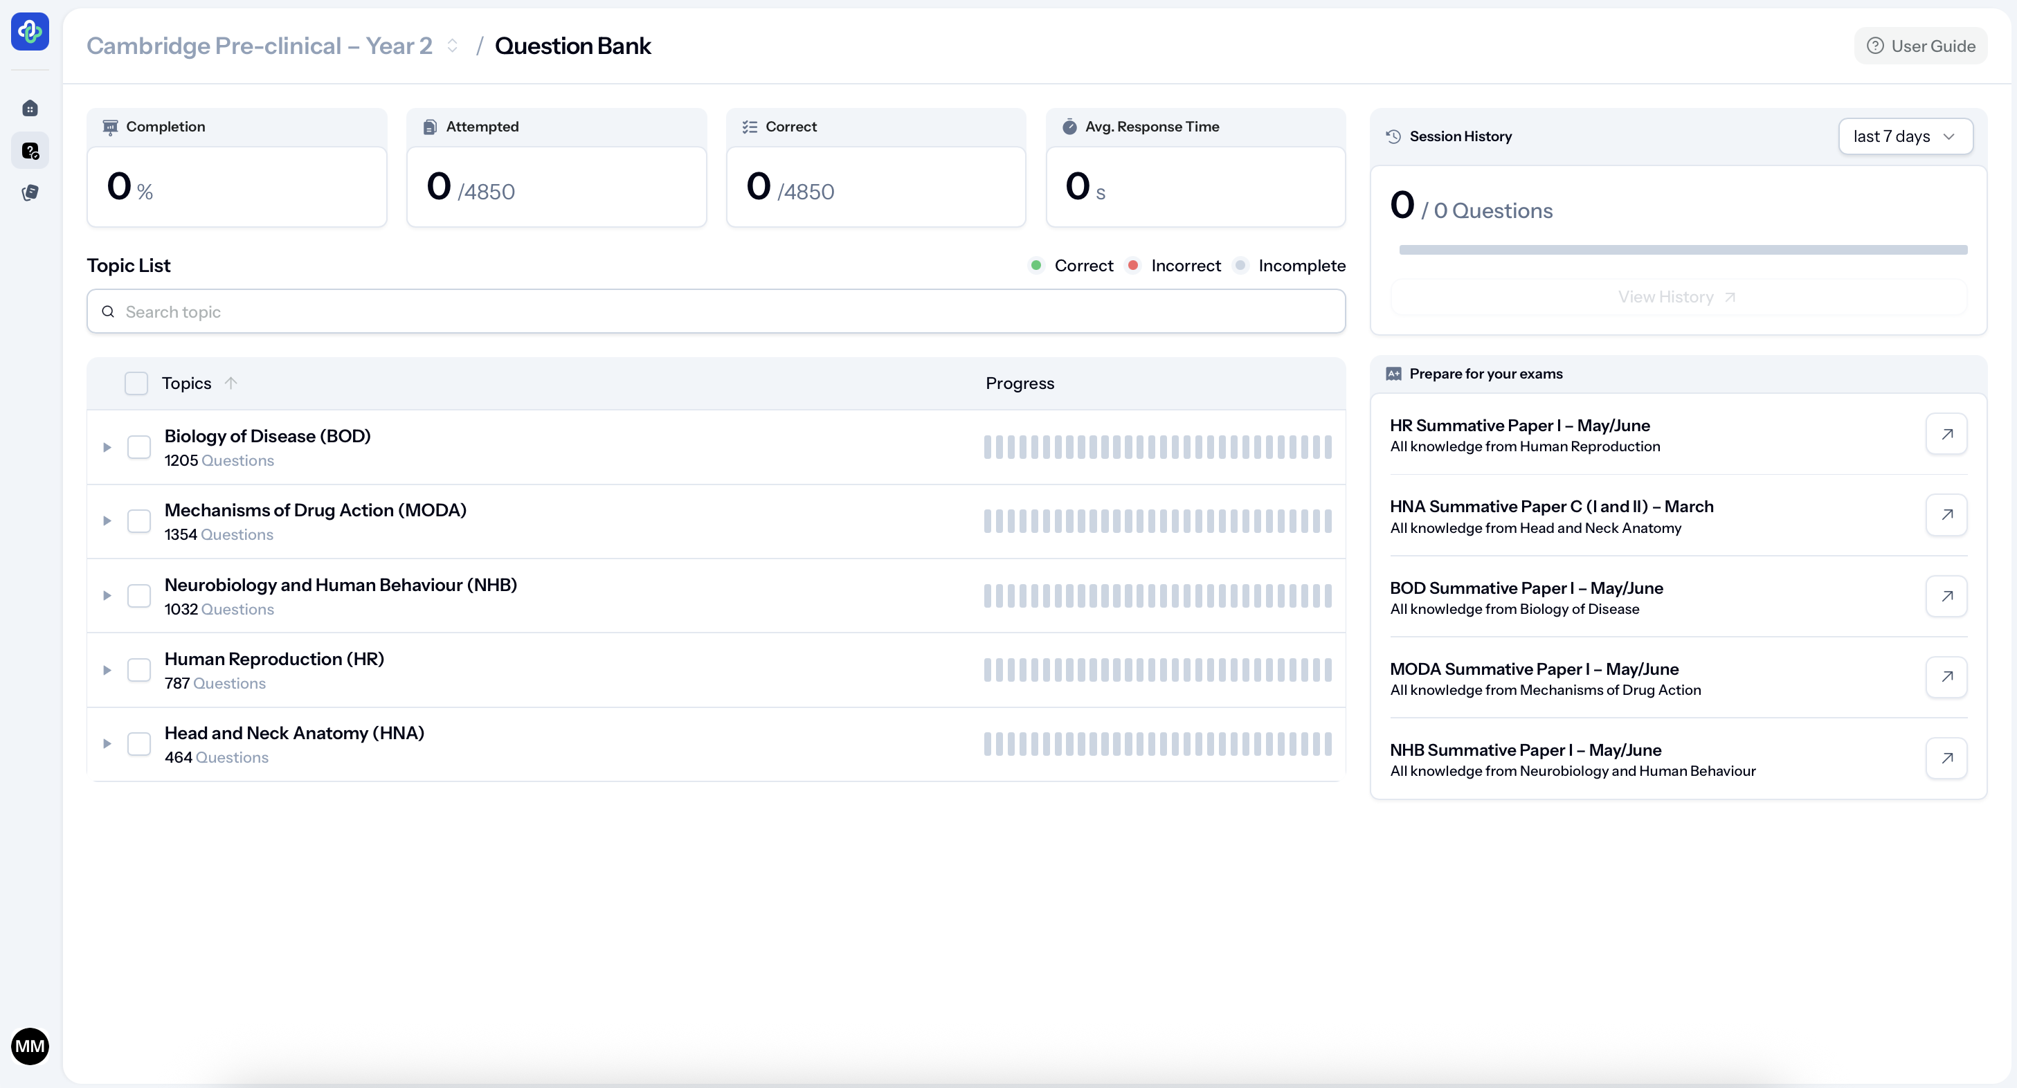This screenshot has height=1088, width=2017.
Task: Sort topics with the arrow icon
Action: (x=230, y=383)
